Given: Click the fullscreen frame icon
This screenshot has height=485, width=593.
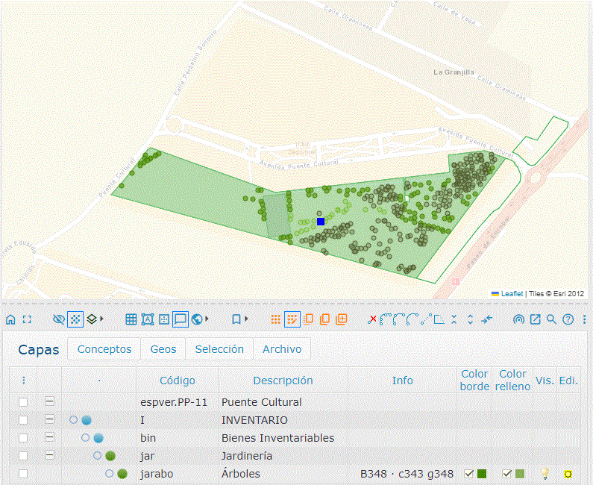Looking at the screenshot, I should tap(27, 319).
